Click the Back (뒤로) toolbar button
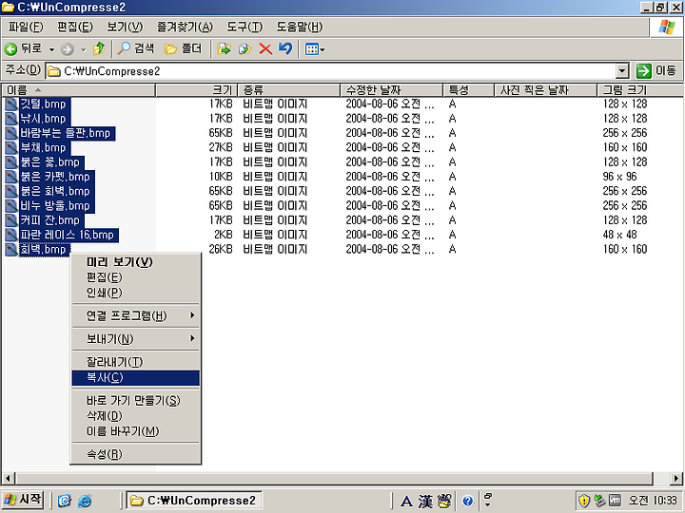685x513 pixels. (x=23, y=48)
